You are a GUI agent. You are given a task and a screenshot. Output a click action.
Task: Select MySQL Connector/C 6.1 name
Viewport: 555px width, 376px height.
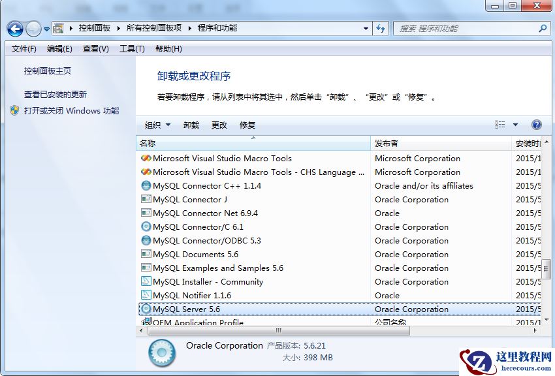(198, 227)
